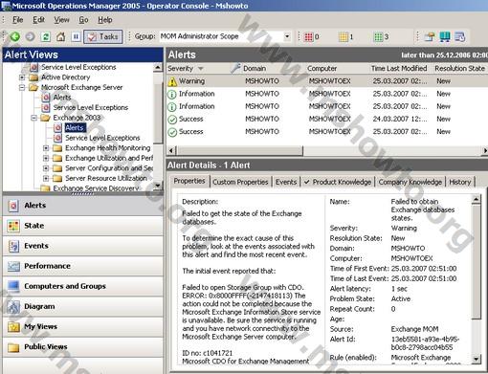
Task: Open the My Views pane
Action: point(82,326)
